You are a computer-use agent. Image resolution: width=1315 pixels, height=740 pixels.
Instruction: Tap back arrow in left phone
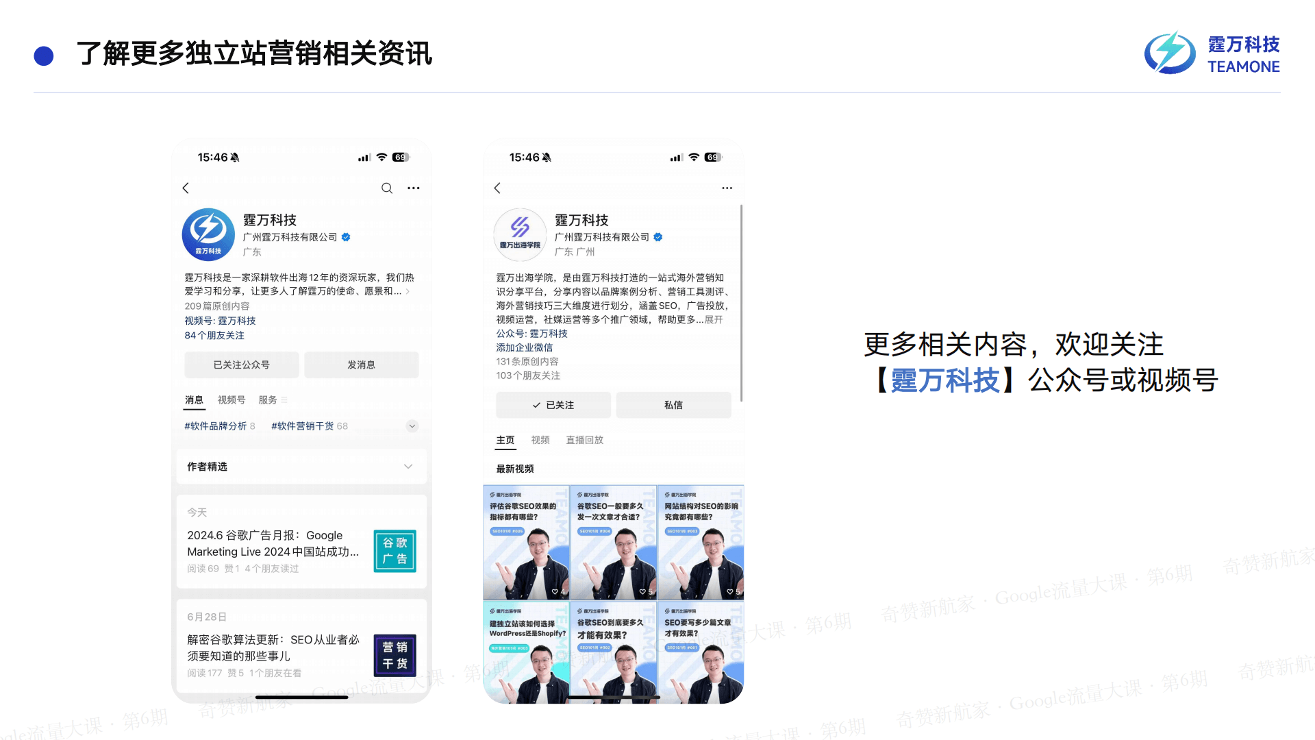186,188
